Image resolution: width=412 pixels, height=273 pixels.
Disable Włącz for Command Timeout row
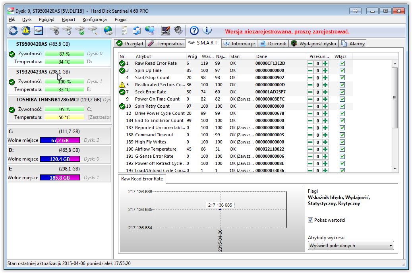pyautogui.click(x=342, y=135)
